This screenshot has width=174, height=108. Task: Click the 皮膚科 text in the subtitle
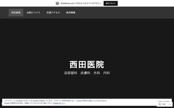pos(85,73)
